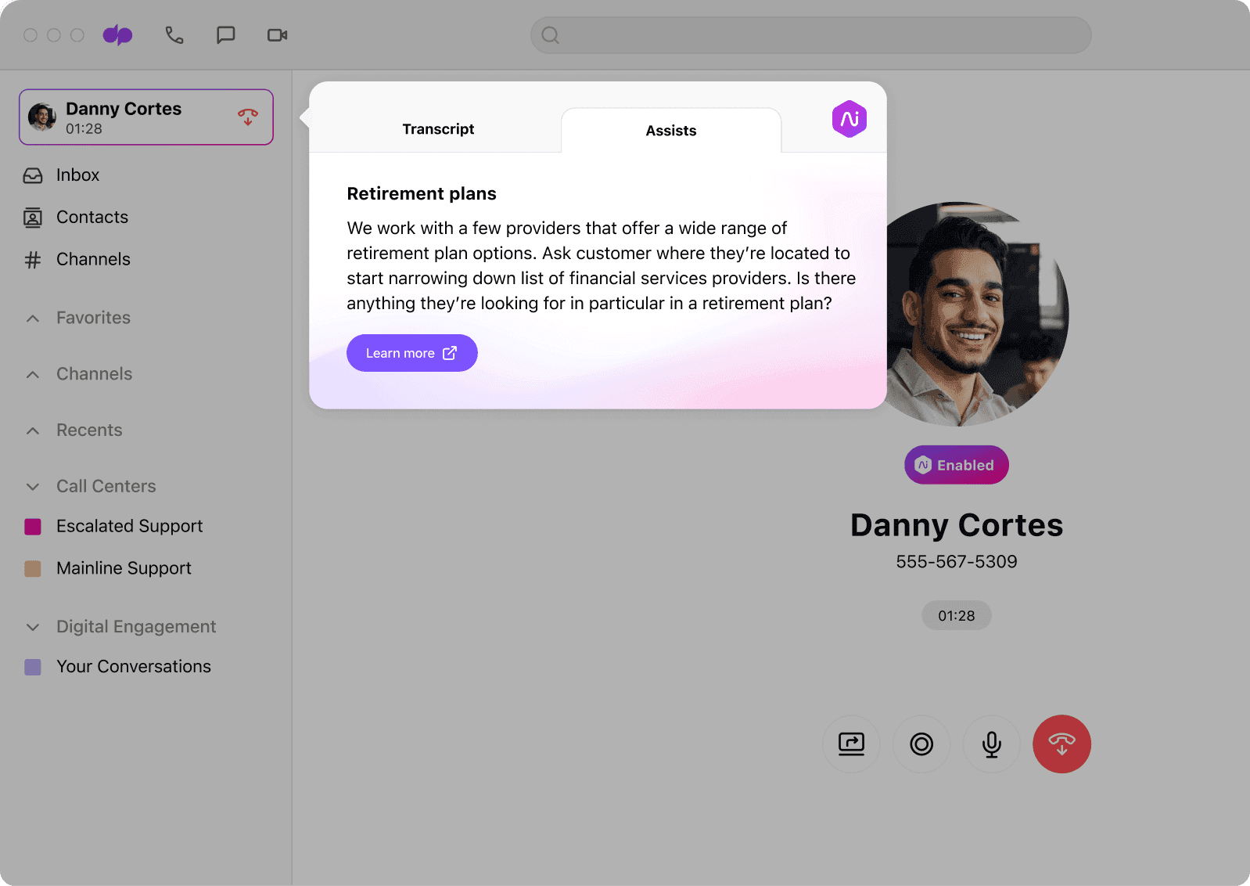Click the magenta Escalated Support color swatch
The width and height of the screenshot is (1250, 886).
[33, 527]
